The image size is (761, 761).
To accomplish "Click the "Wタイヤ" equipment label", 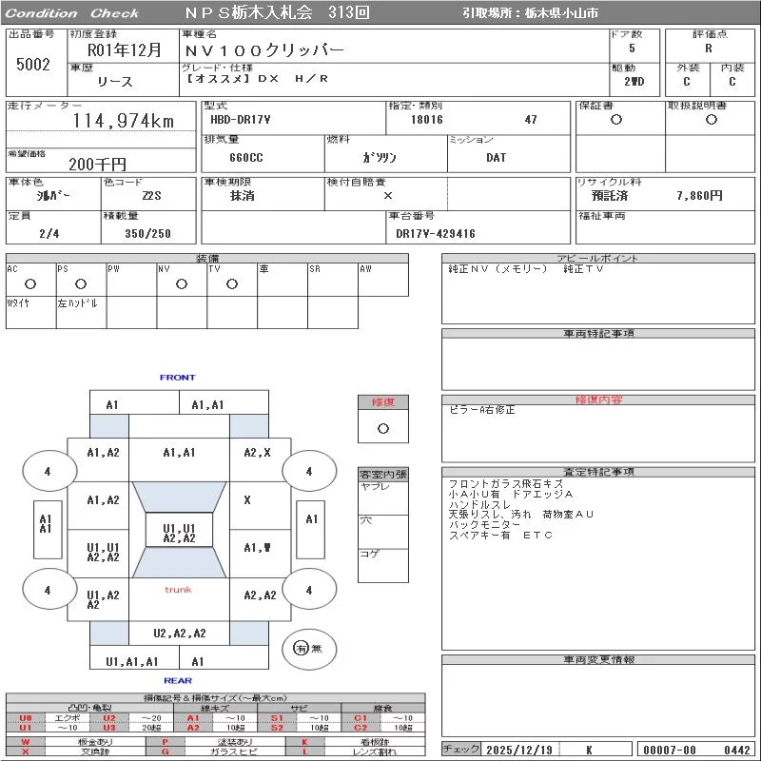I will coord(18,303).
